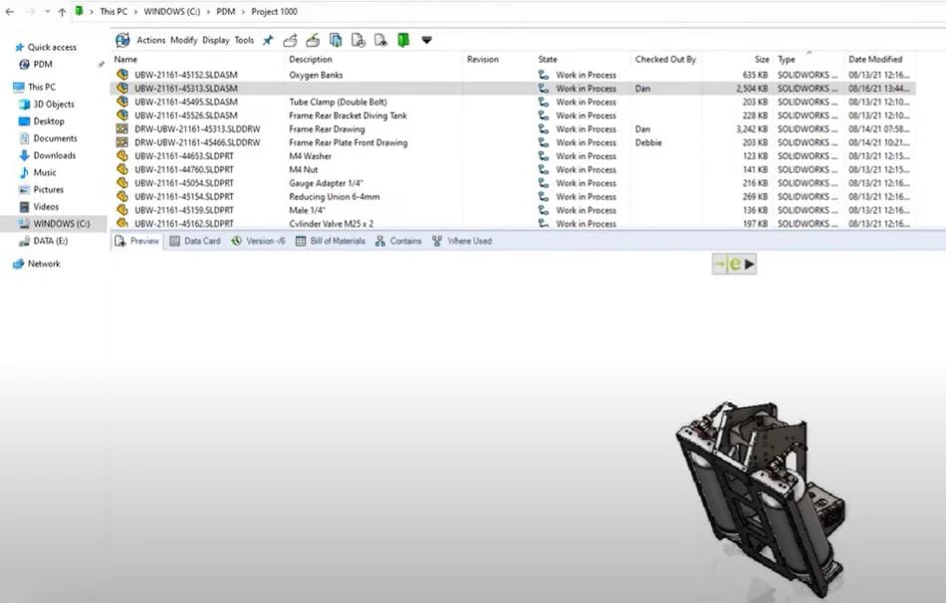Click the Get Latest Version icon
This screenshot has height=603, width=946.
click(x=336, y=41)
